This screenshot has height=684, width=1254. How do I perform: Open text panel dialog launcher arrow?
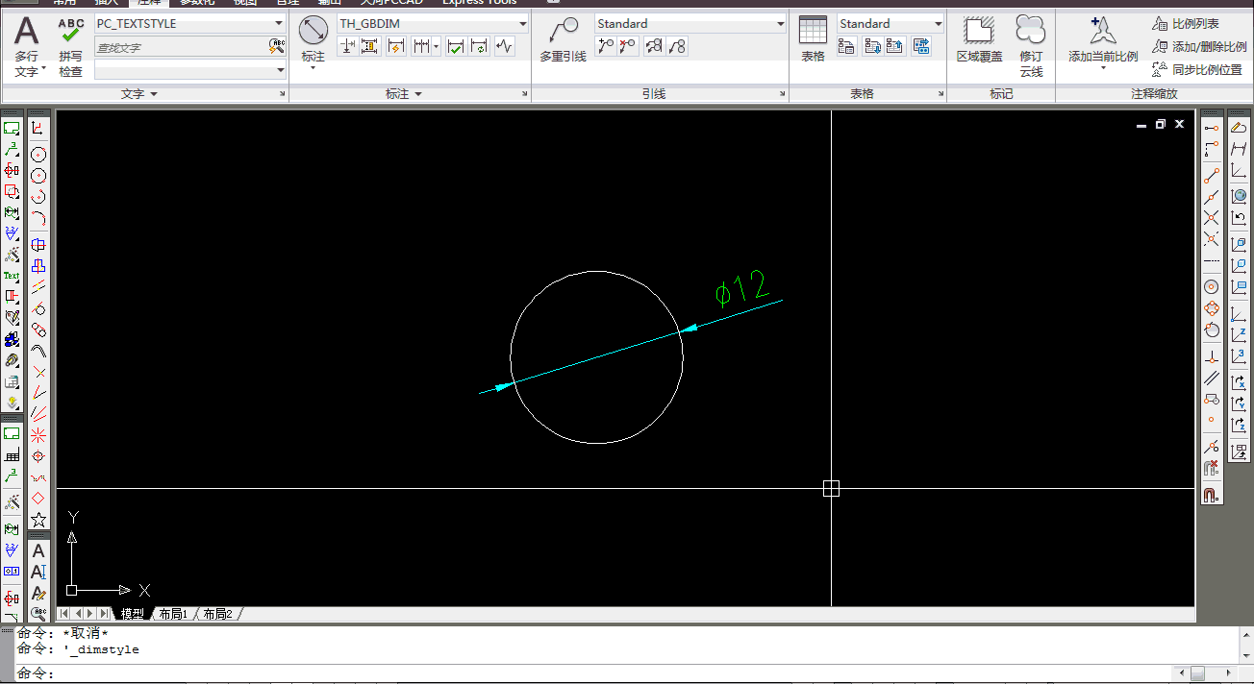pos(282,94)
